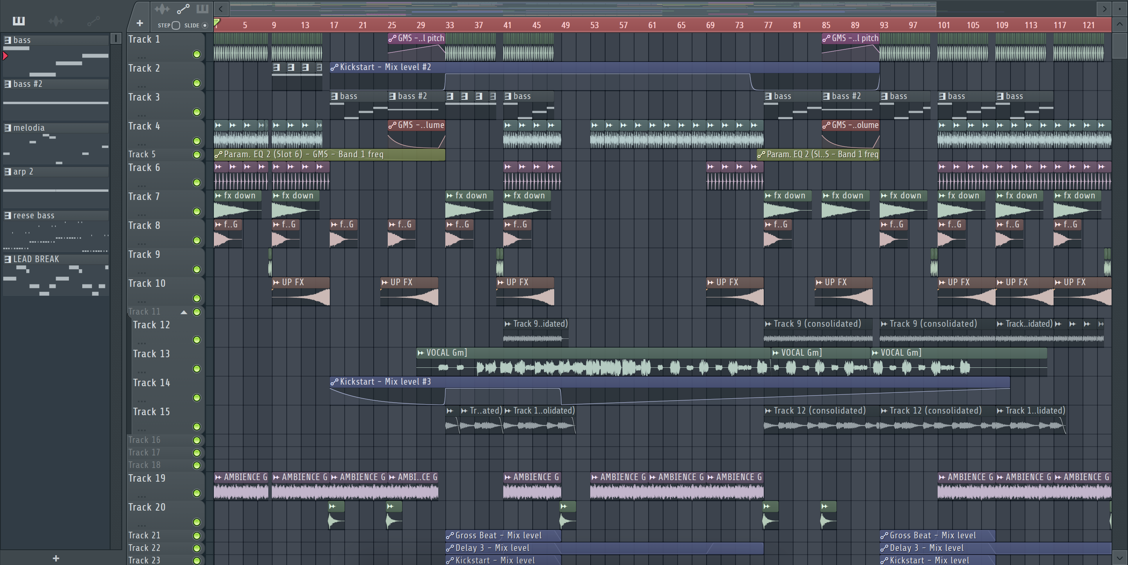Show pattern clips in the picker panel
The height and width of the screenshot is (565, 1128).
click(x=19, y=21)
